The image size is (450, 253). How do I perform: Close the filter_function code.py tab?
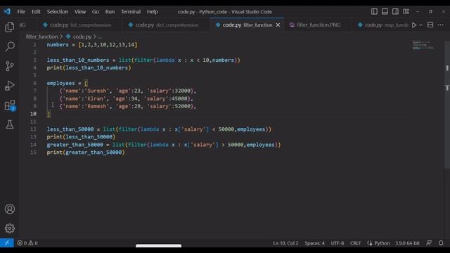[x=278, y=25]
